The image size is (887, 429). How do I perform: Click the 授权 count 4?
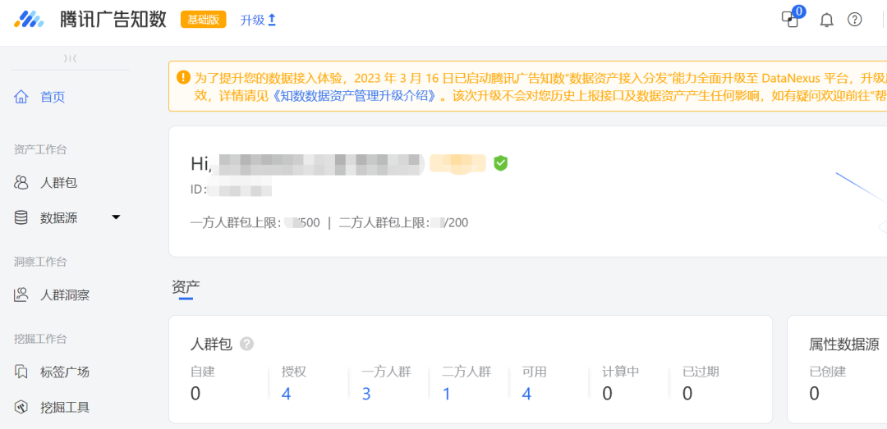coord(287,394)
